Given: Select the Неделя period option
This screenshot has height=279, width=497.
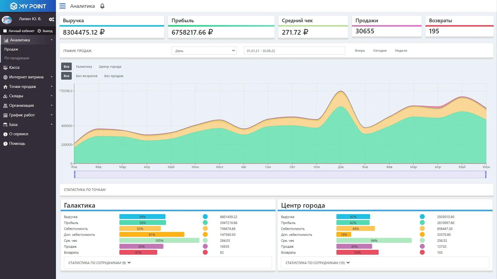Looking at the screenshot, I should pyautogui.click(x=401, y=51).
